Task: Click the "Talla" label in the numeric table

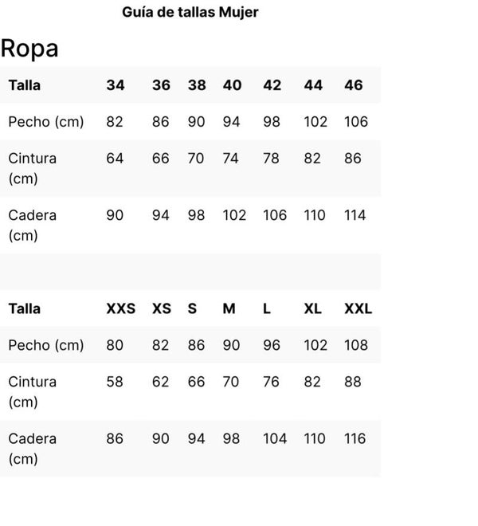Action: [24, 85]
